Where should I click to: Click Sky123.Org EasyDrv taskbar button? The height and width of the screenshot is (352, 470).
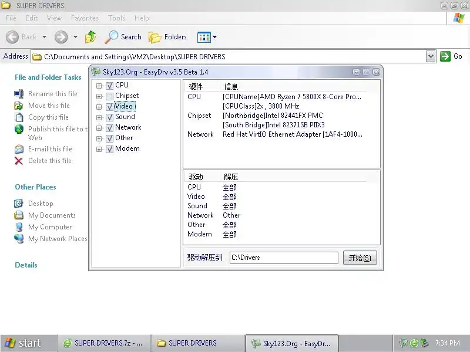[292, 343]
